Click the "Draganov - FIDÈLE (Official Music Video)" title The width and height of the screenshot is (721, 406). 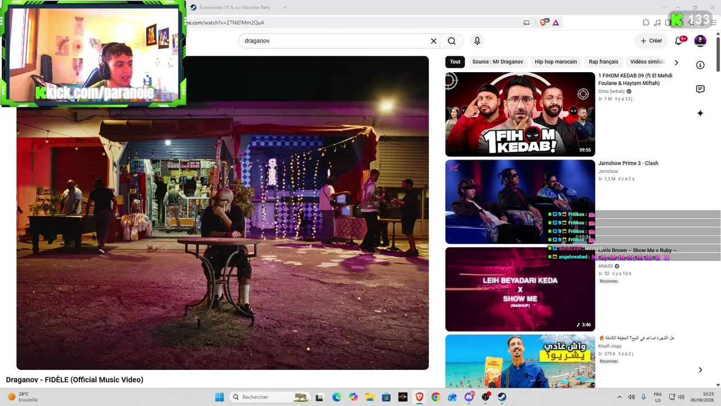pos(75,380)
